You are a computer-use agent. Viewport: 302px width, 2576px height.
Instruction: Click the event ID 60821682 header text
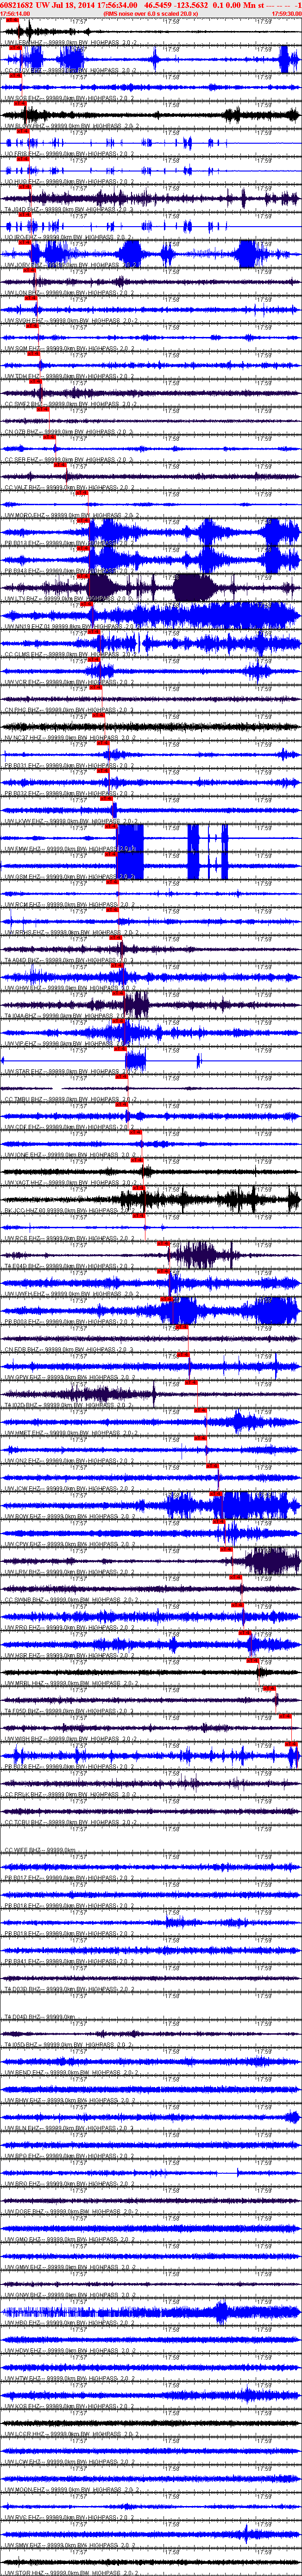18,5
